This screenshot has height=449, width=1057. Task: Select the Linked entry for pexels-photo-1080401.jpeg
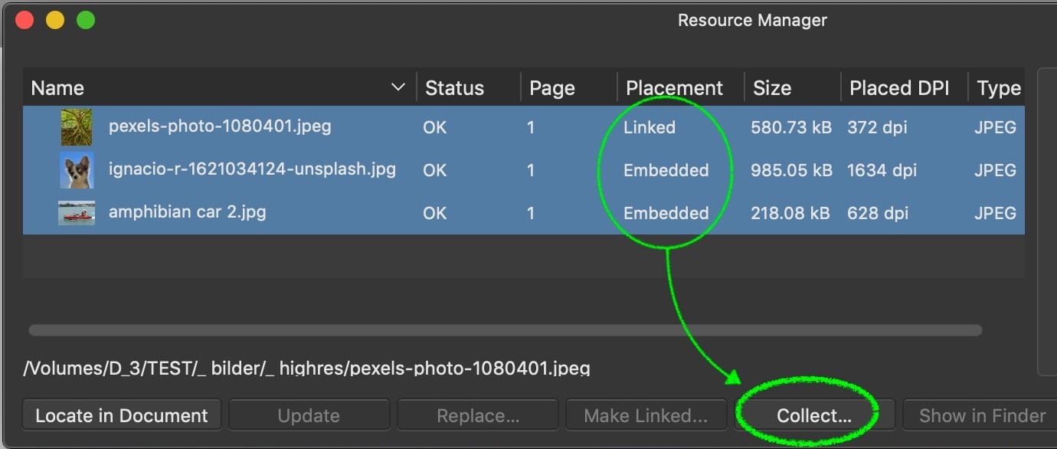click(x=649, y=127)
